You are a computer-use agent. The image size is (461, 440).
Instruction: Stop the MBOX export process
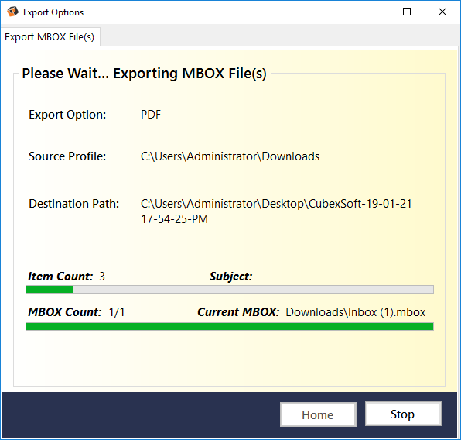point(403,414)
